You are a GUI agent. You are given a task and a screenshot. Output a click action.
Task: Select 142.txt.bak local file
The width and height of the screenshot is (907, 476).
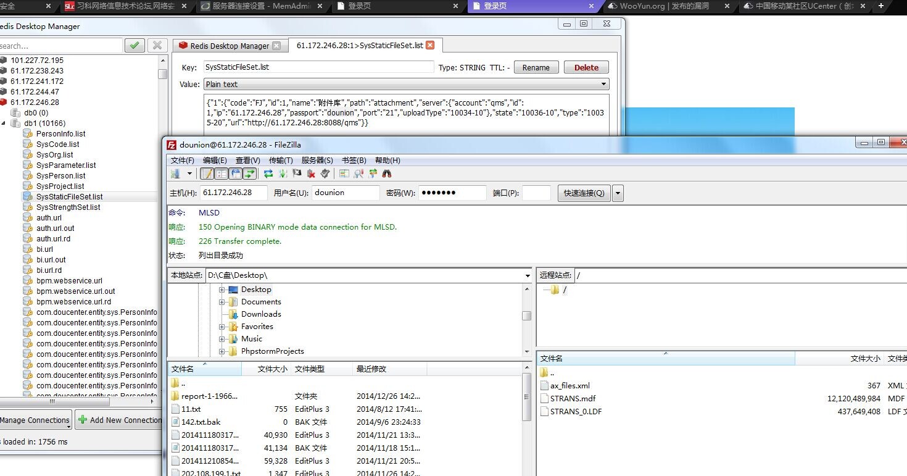(201, 422)
